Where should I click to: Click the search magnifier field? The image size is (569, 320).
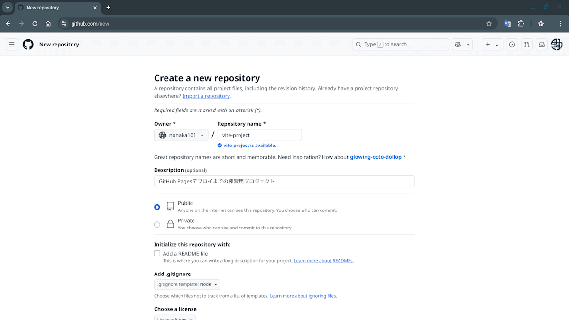401,45
